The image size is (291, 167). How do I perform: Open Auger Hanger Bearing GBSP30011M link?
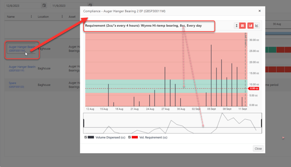22,49
